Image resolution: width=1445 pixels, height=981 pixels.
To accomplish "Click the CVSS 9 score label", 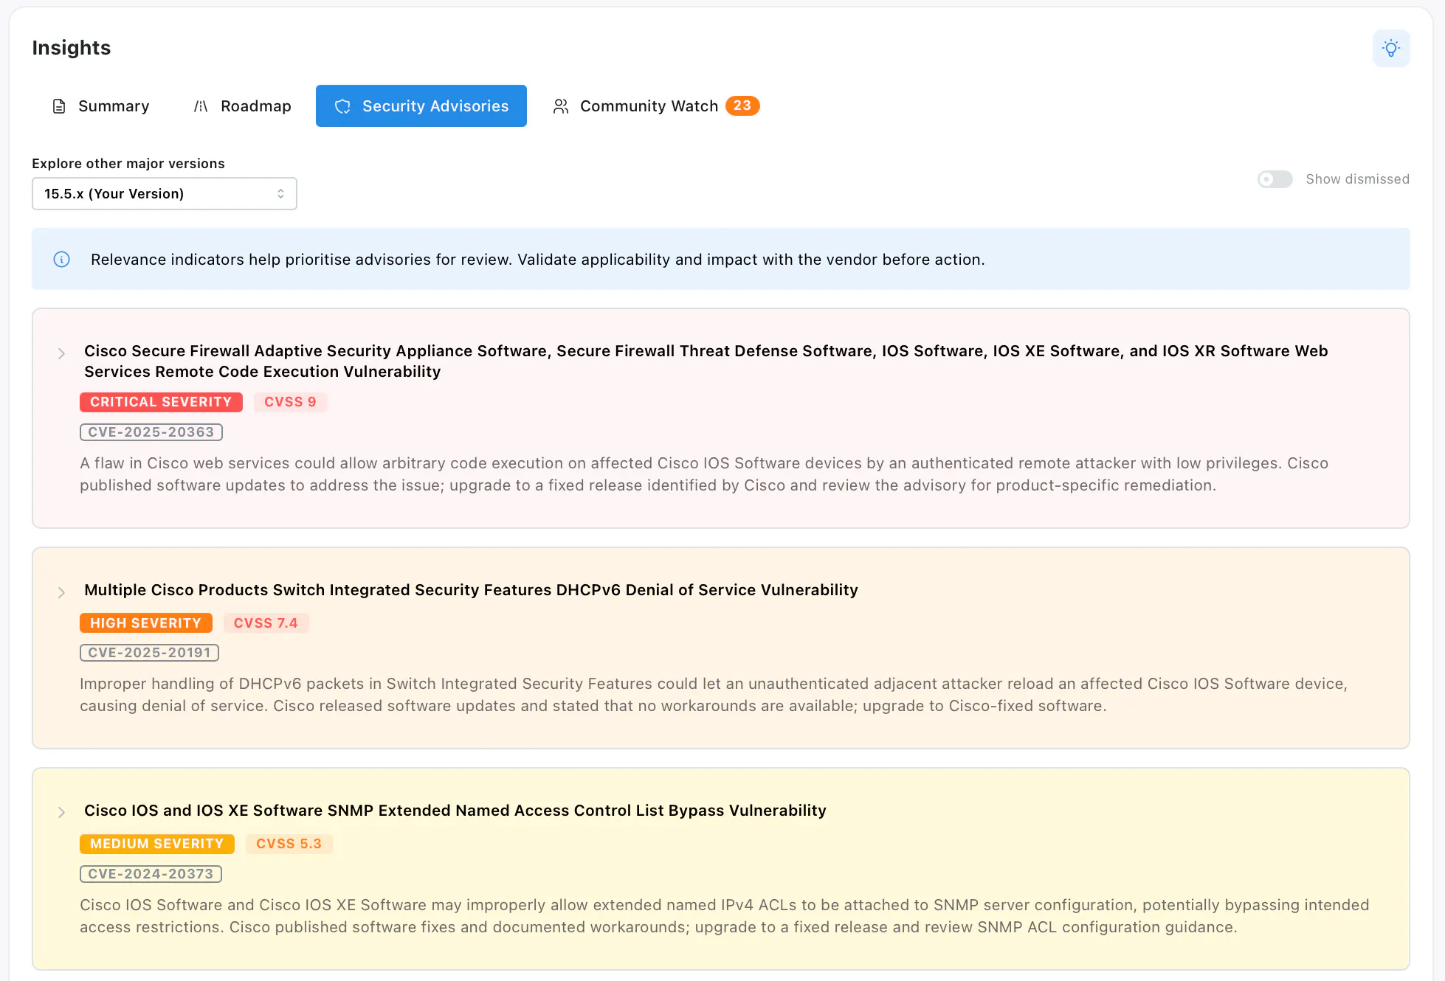I will coord(290,402).
